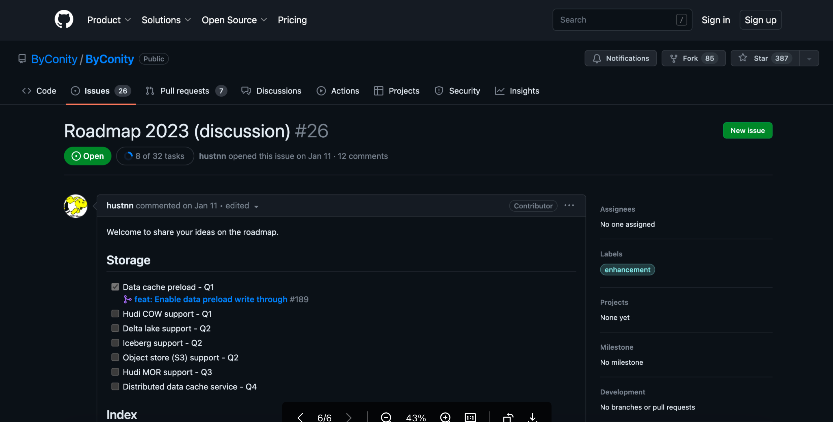Check the Iceberg support task checkbox
Image resolution: width=833 pixels, height=422 pixels.
pos(115,343)
